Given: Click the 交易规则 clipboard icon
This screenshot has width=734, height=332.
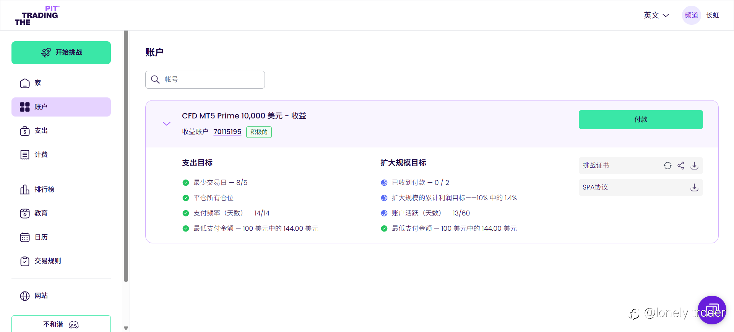Looking at the screenshot, I should point(25,261).
